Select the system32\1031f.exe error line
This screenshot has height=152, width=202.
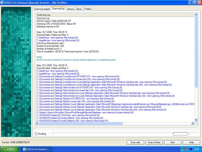[x=68, y=115]
